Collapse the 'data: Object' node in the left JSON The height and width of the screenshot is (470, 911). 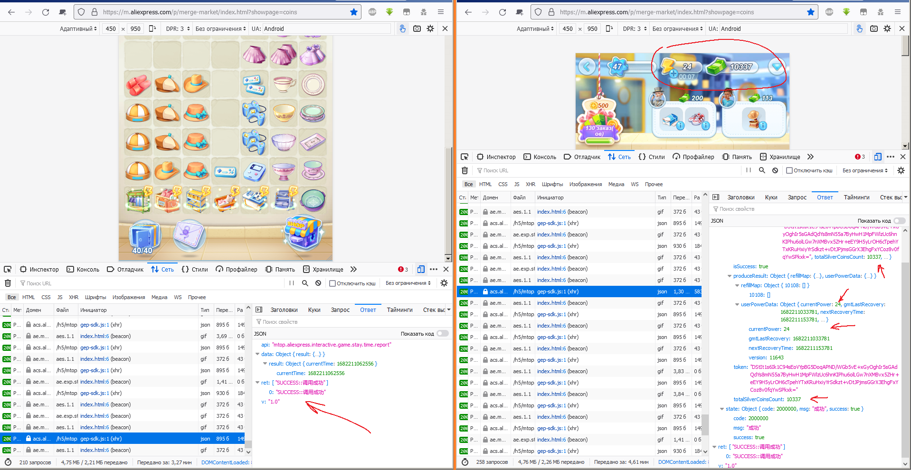pos(257,354)
